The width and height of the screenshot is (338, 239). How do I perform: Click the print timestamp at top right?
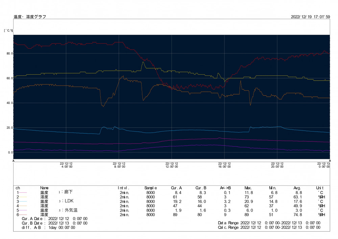(310, 17)
